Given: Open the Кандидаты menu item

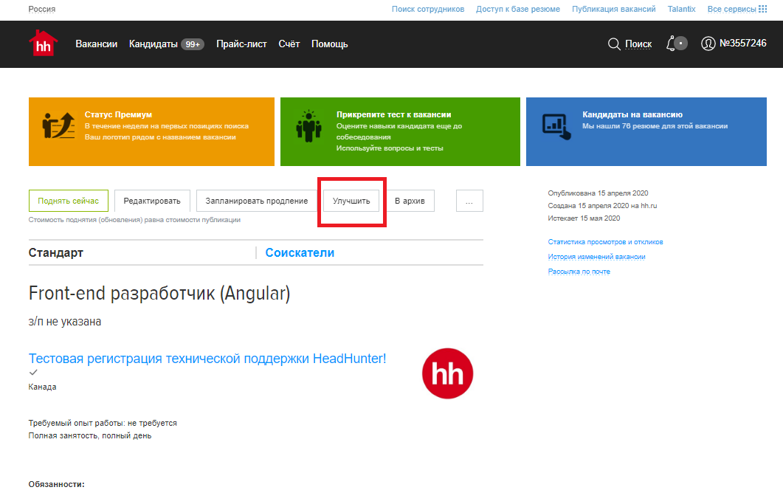Looking at the screenshot, I should [154, 44].
